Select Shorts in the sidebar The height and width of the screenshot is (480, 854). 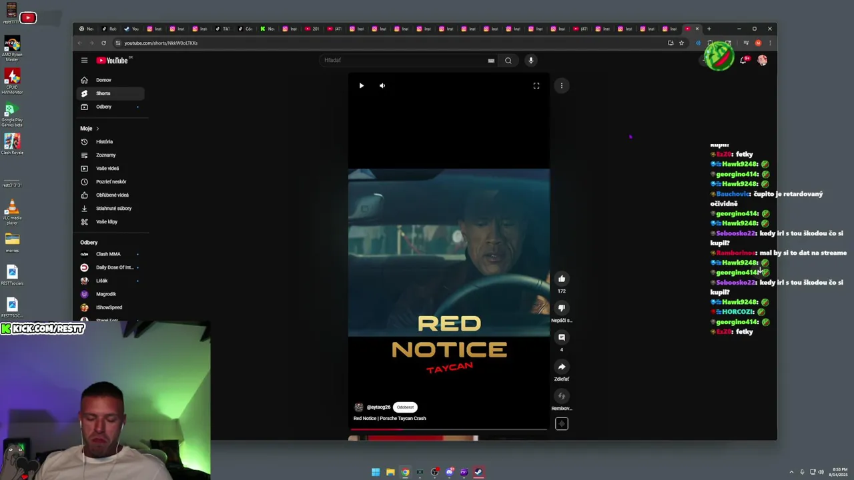110,93
